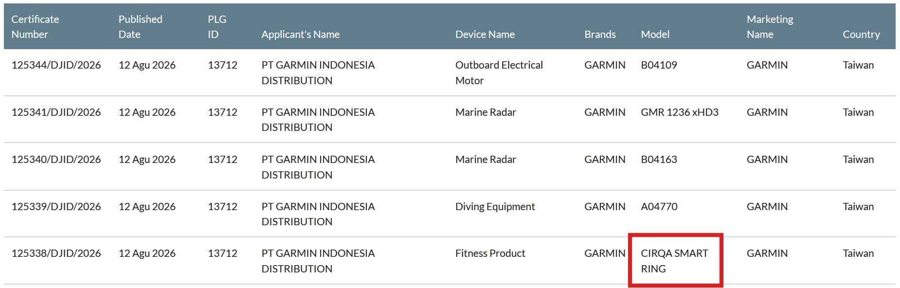Select certificate 125344/DJID/2026
900x288 pixels.
(x=56, y=65)
